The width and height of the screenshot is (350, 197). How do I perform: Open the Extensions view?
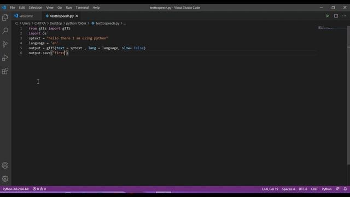click(5, 71)
